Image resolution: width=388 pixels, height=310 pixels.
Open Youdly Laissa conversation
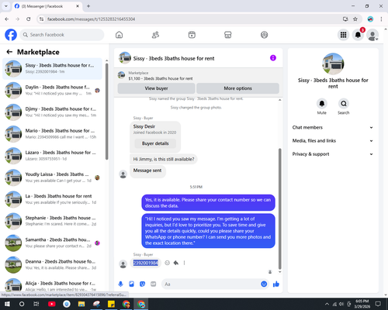[52, 177]
